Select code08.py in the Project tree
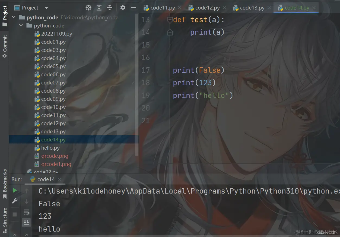This screenshot has height=237, width=340. pos(53,91)
